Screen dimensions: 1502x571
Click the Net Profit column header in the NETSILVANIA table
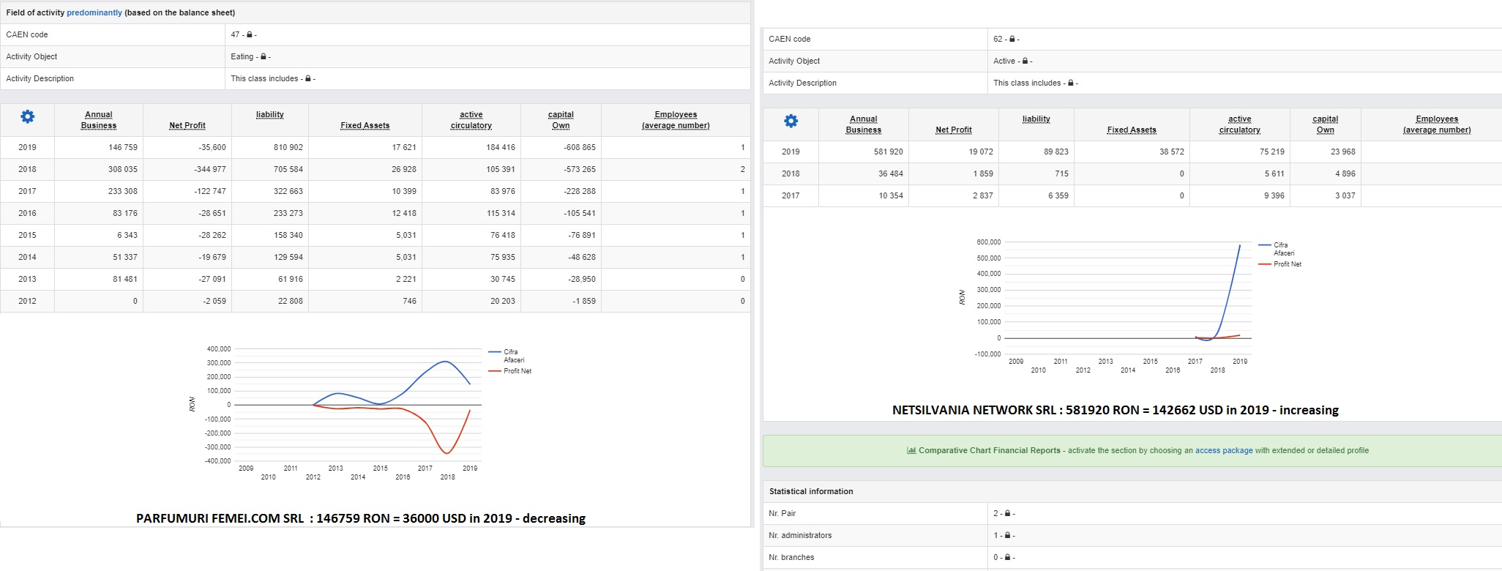tap(954, 130)
